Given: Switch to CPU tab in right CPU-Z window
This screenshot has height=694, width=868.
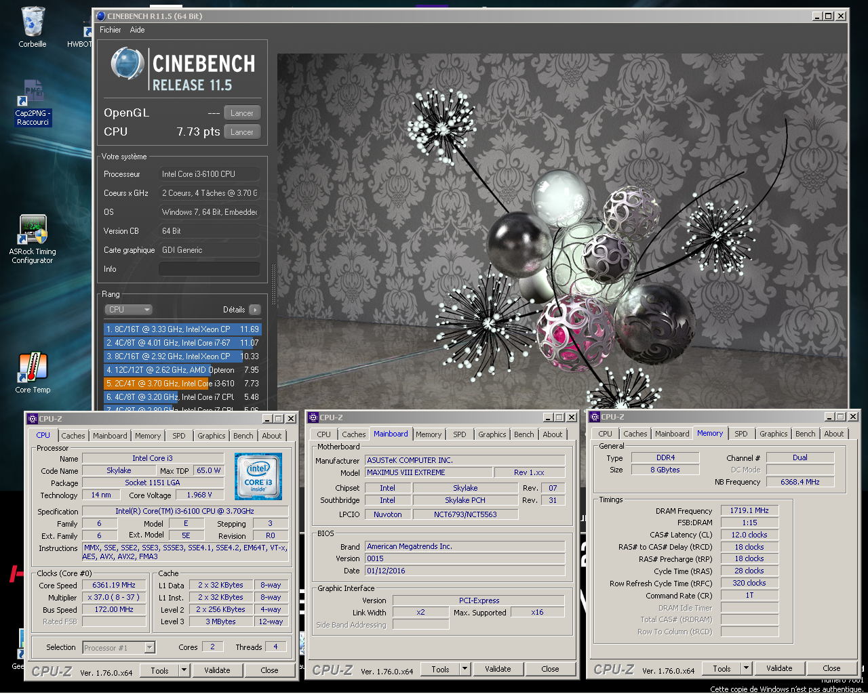Looking at the screenshot, I should (x=606, y=434).
